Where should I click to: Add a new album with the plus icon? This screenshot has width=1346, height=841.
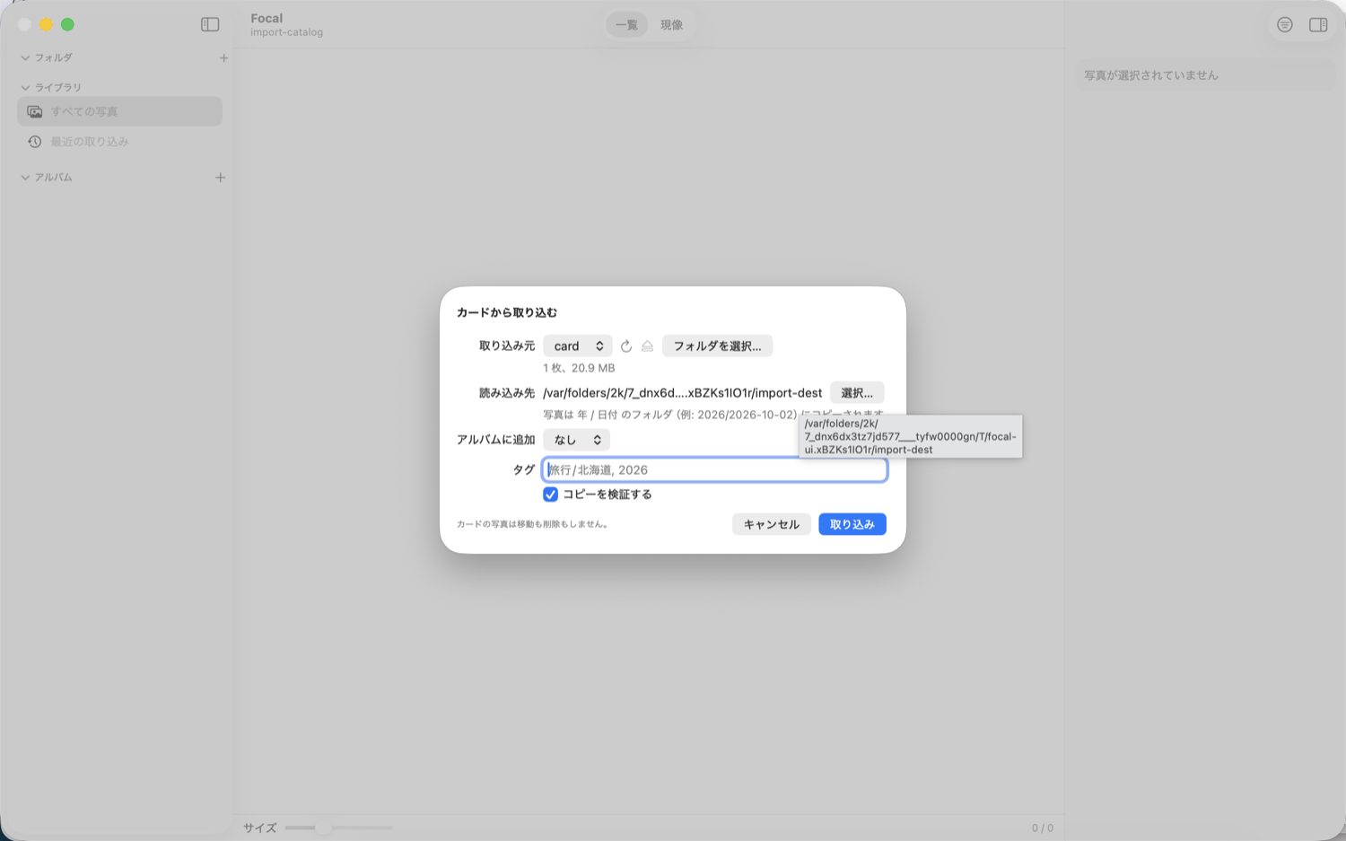coord(220,178)
